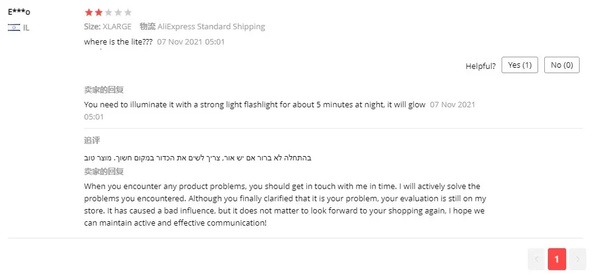593x275 pixels.
Task: Mark review helpful with Yes (1)
Action: click(520, 65)
